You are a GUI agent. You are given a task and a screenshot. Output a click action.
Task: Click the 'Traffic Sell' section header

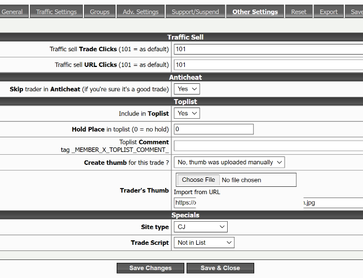pyautogui.click(x=185, y=37)
